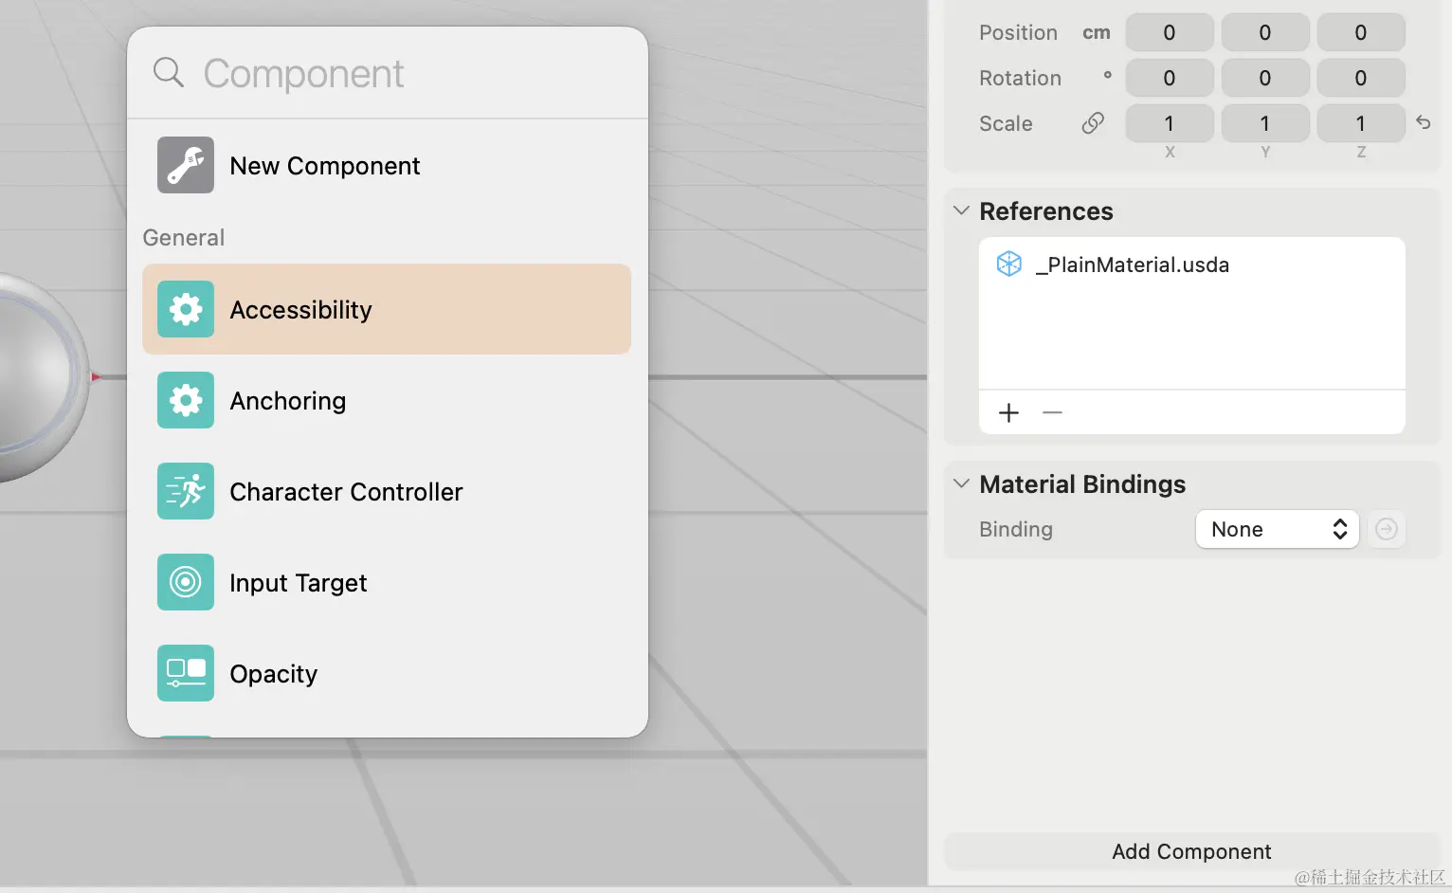Toggle the uniform Scale link icon
Screen dimensions: 1452x893
coord(1093,123)
